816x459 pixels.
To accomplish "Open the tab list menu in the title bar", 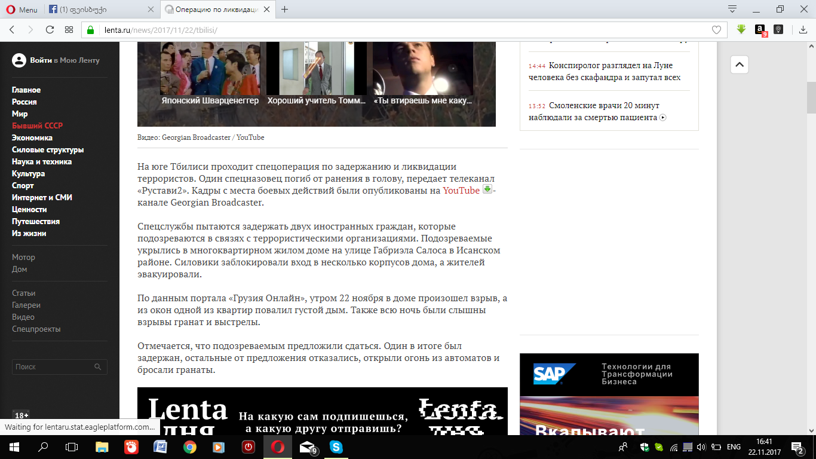I will pyautogui.click(x=732, y=9).
